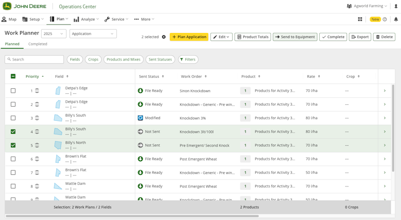401x220 pixels.
Task: Uncheck the Billy's South priority 4 checkbox
Action: pyautogui.click(x=13, y=132)
